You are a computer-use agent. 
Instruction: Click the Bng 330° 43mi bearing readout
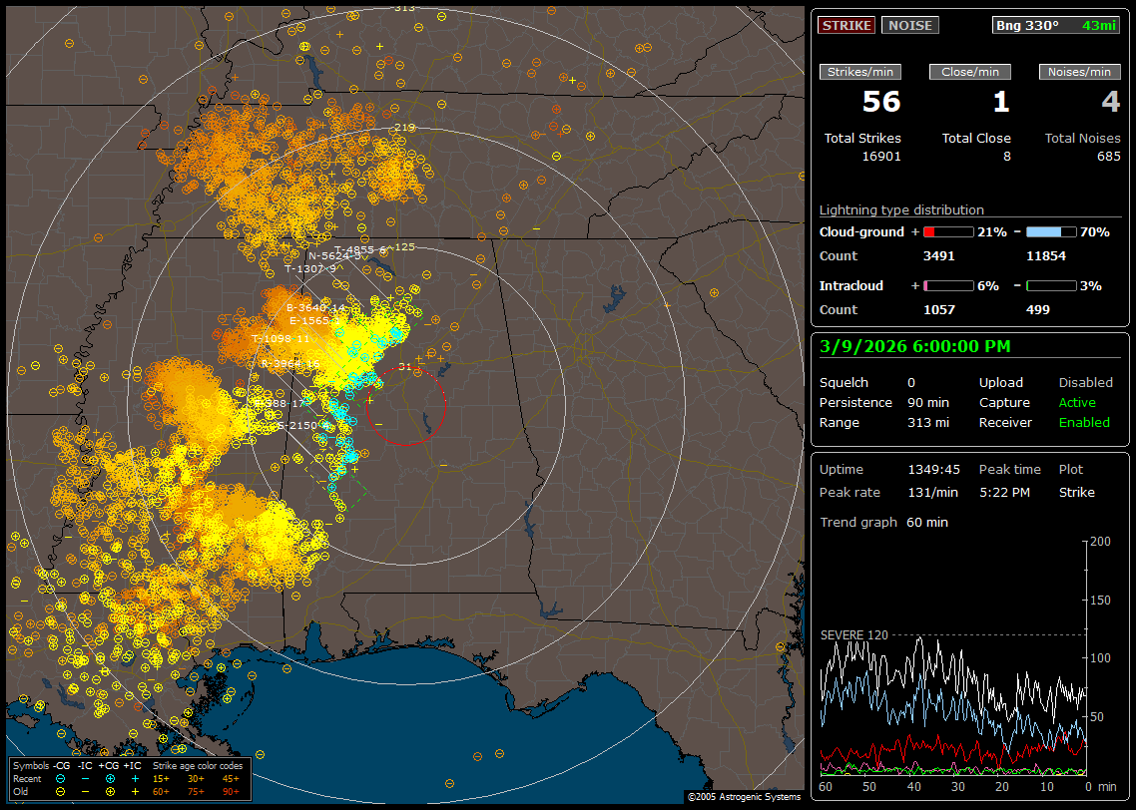click(1056, 25)
